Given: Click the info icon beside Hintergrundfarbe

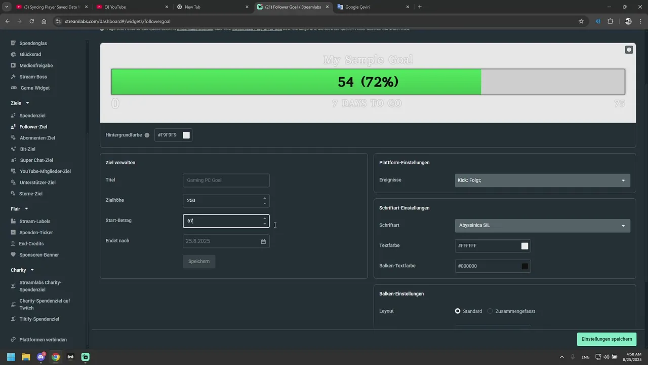Looking at the screenshot, I should [147, 135].
